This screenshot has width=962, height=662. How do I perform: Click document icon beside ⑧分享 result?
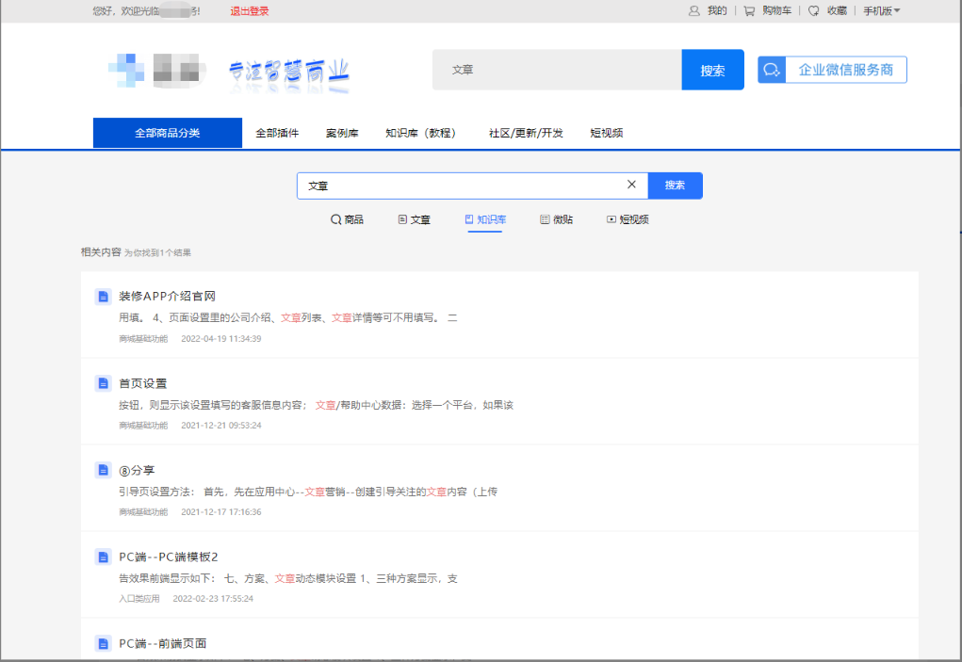104,470
